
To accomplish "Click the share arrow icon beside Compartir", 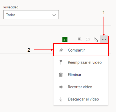I will pos(61,50).
